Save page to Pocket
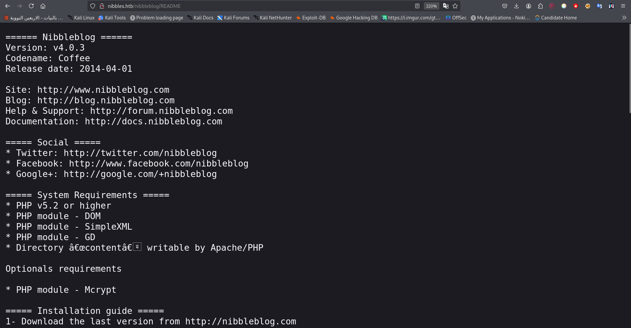The image size is (631, 328). point(505,6)
